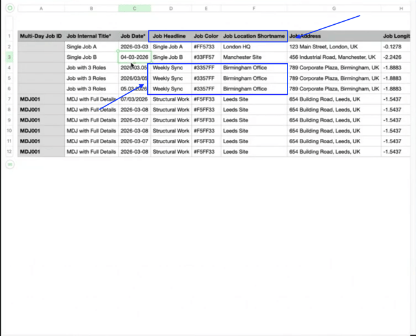Click the table select handle at top-left

coord(10,9)
